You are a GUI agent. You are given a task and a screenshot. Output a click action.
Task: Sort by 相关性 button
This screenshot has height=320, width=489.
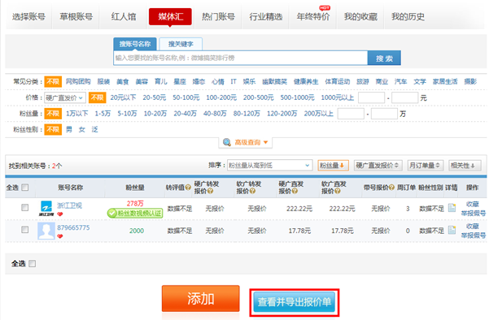pos(464,166)
